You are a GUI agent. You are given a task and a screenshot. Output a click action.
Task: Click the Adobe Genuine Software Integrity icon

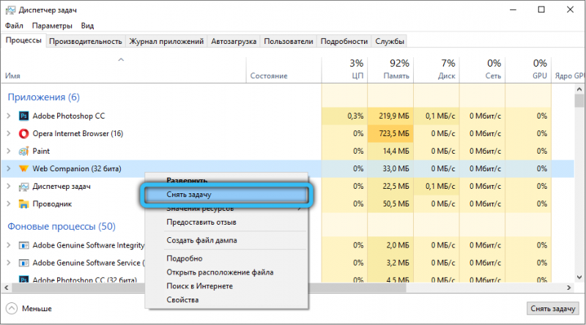click(24, 245)
